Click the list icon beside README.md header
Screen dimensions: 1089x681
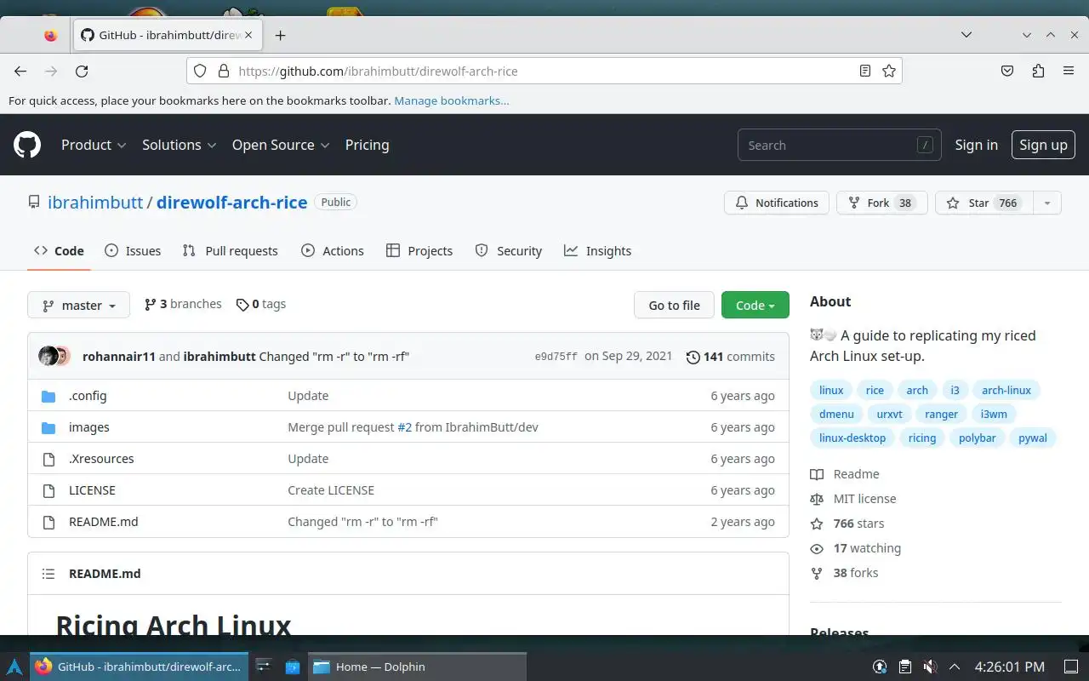click(x=48, y=574)
